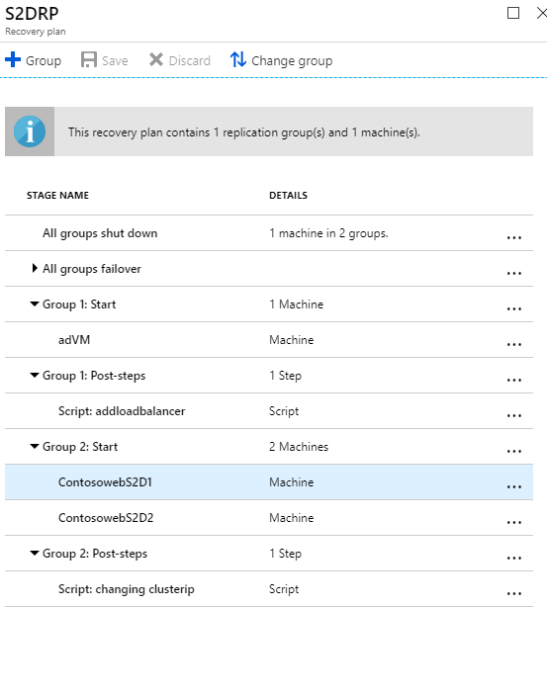Screen dimensions: 547x694
Task: Open ellipsis menu for ContosowebS2D1
Action: [513, 486]
